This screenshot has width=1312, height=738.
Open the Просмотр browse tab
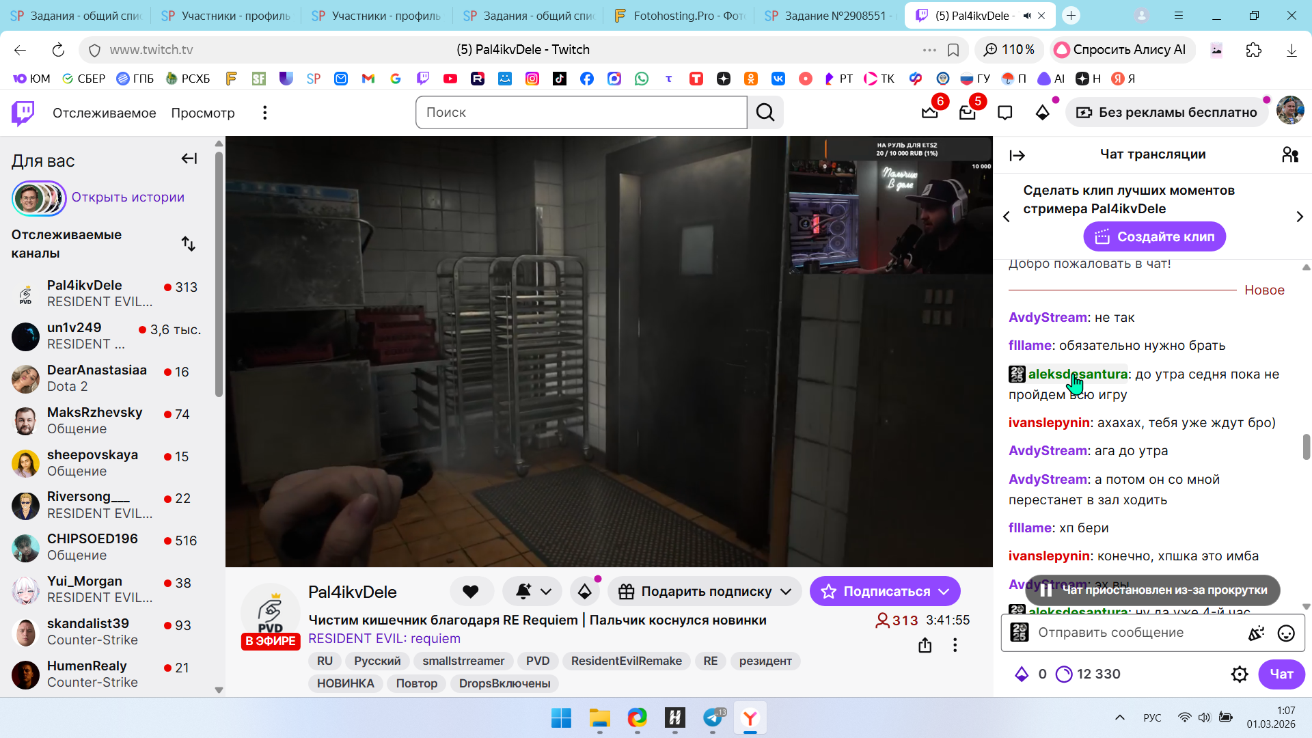pyautogui.click(x=203, y=113)
